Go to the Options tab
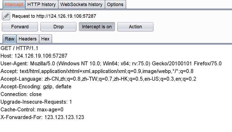Image resolution: width=232 pixels, height=132 pixels. 115,4
